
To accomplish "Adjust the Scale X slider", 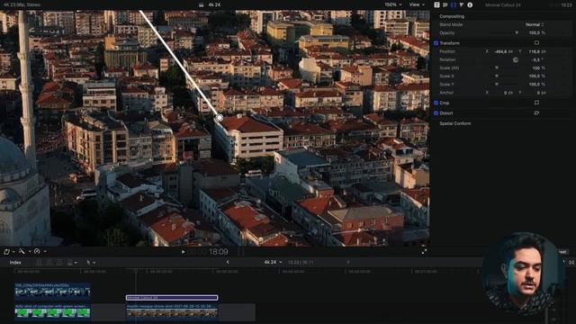I will point(505,76).
